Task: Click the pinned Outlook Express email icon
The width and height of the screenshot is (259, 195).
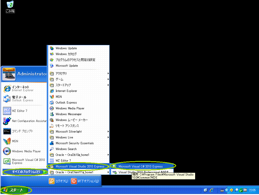Action: pyautogui.click(x=7, y=99)
